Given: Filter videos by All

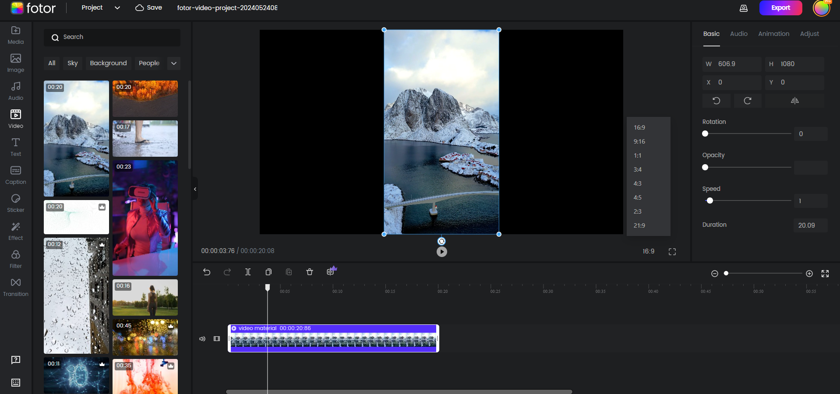Looking at the screenshot, I should click(52, 63).
